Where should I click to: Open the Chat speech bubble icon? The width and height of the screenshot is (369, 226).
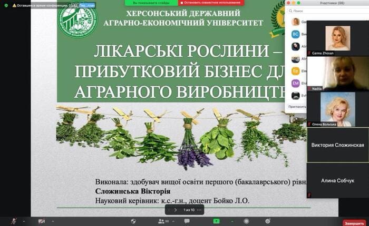point(187,221)
